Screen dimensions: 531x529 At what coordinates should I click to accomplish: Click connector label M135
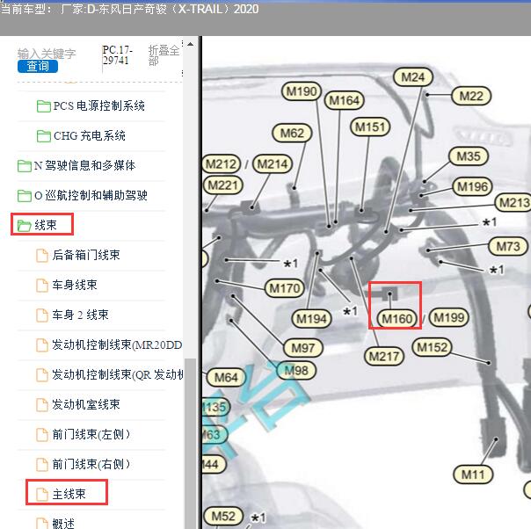point(215,407)
